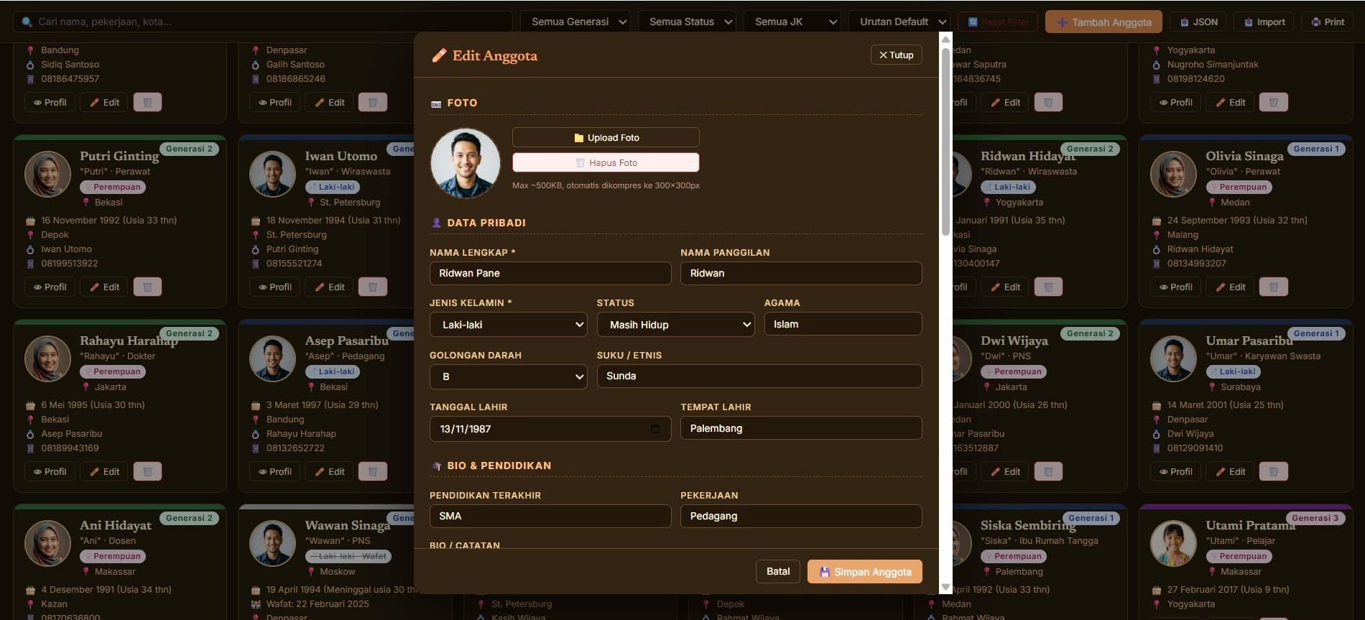Delete Dwi Wijaya's card with trash icon
Screen dimensions: 1365x620
(1048, 471)
